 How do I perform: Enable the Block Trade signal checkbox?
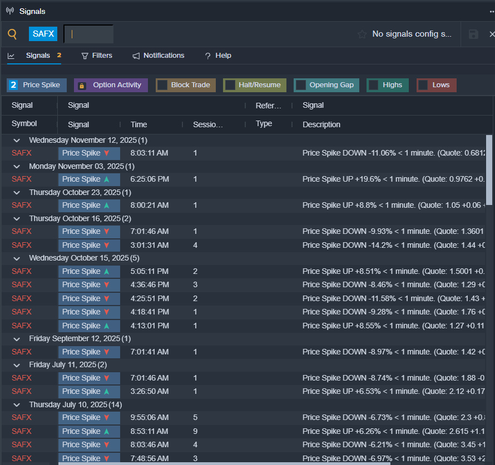162,85
